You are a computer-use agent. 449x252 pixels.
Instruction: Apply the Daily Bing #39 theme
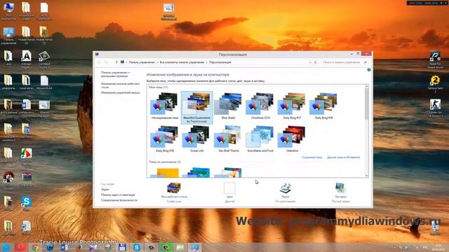(x=165, y=139)
